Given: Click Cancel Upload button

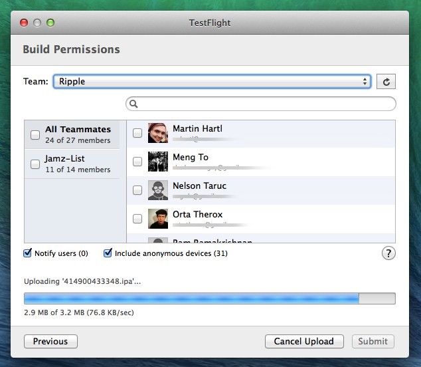Looking at the screenshot, I should click(304, 342).
